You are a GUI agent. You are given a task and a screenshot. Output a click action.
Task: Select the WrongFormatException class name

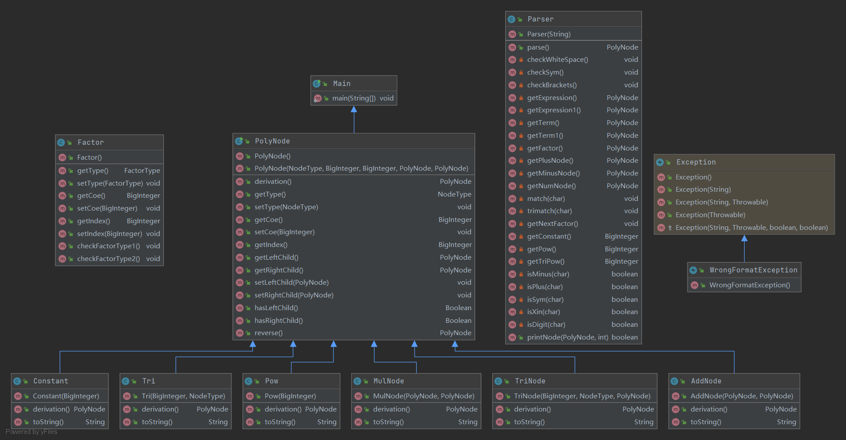click(x=753, y=270)
